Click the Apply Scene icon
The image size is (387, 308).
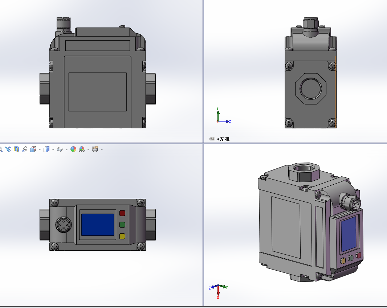tap(82, 149)
